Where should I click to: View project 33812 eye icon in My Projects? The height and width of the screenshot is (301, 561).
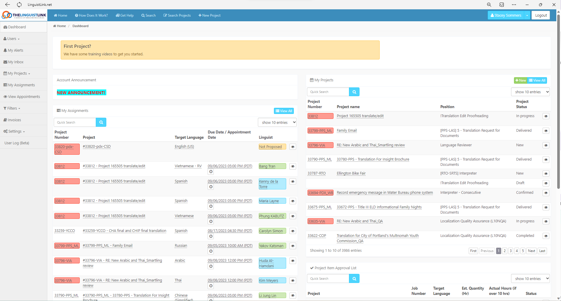tap(546, 116)
